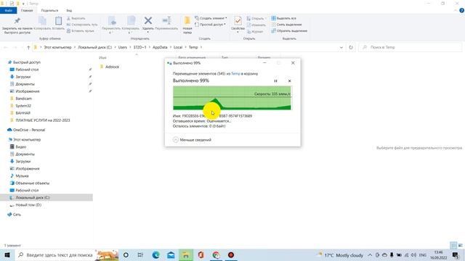Click Users in the address breadcrumb
The height and width of the screenshot is (261, 465).
click(123, 47)
